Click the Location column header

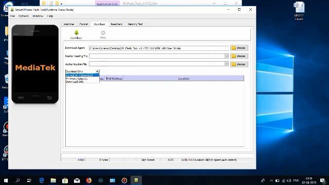point(184,79)
